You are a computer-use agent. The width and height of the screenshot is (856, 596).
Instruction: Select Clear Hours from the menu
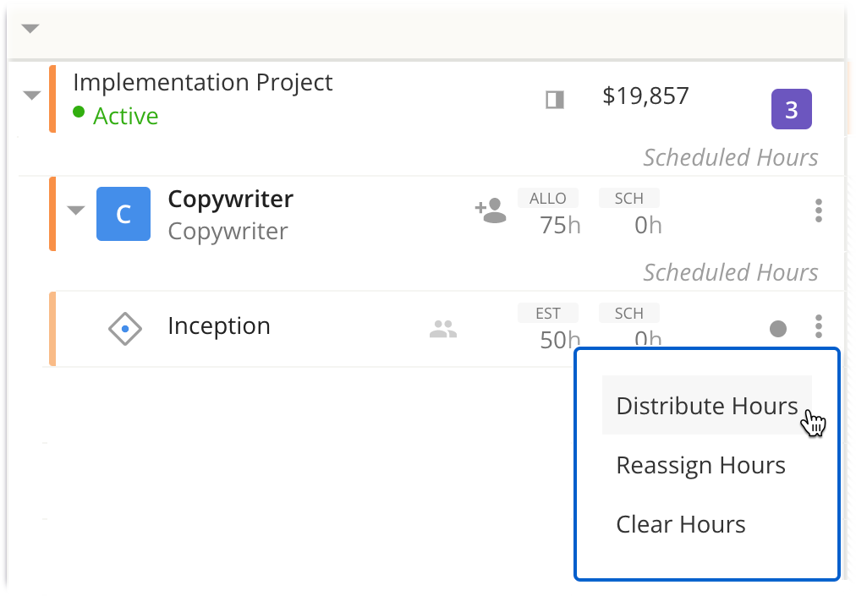[681, 524]
